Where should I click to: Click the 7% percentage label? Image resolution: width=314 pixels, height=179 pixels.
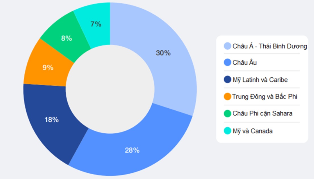click(96, 24)
